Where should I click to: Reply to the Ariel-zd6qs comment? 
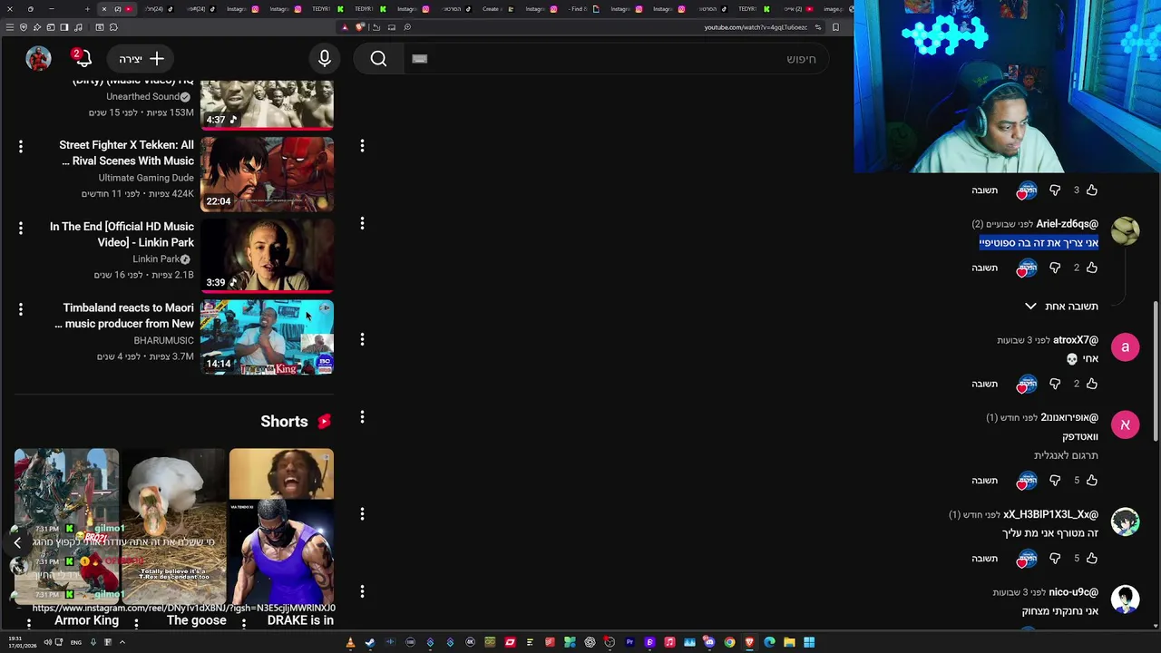[984, 268]
